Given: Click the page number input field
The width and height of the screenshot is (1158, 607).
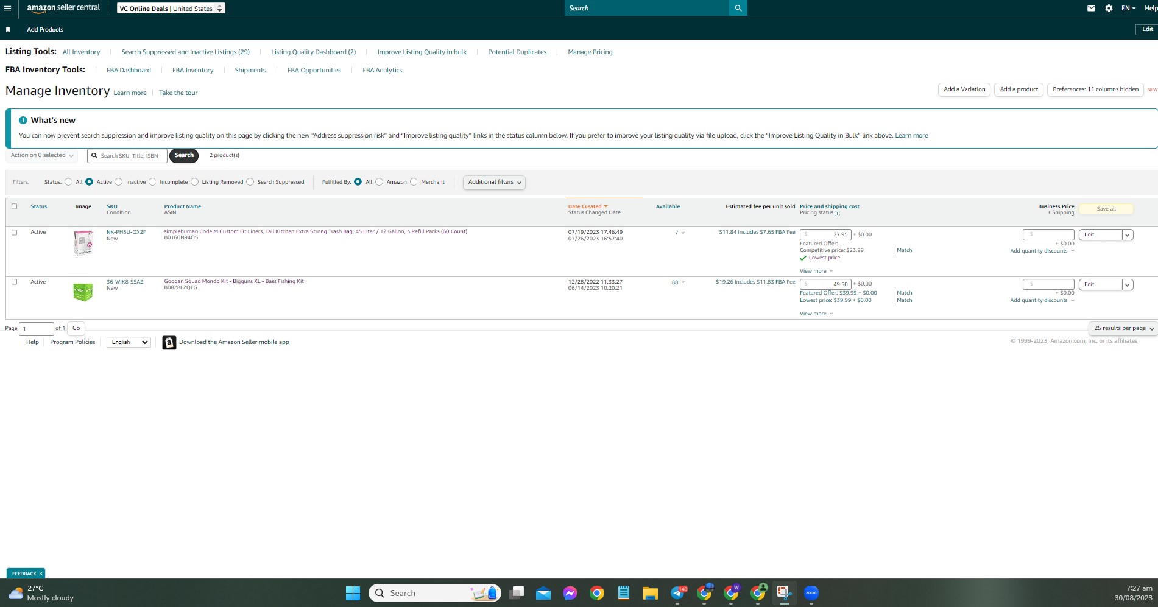Looking at the screenshot, I should [37, 329].
